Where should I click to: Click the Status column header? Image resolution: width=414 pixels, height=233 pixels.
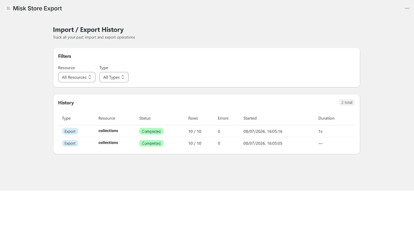pos(145,118)
